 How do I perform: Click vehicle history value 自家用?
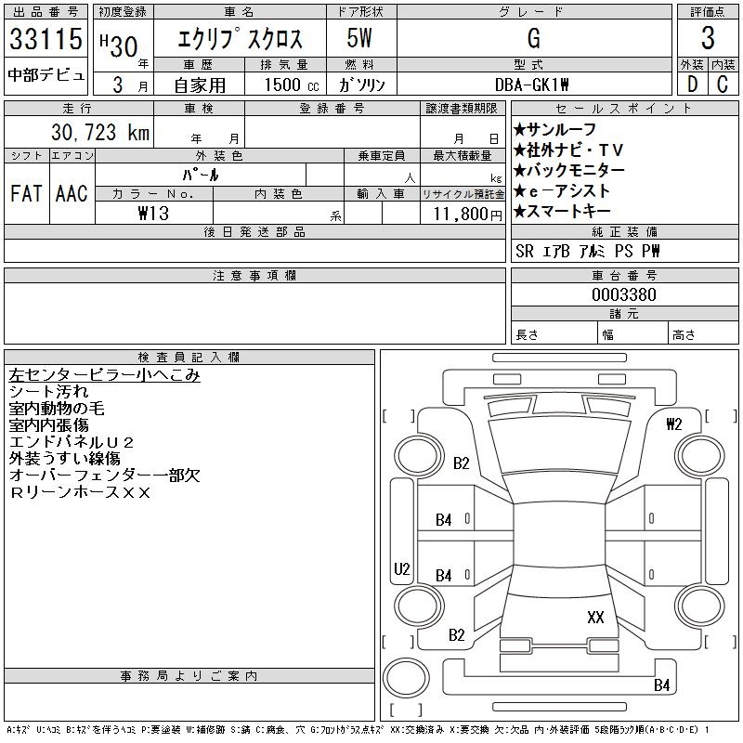(x=200, y=85)
